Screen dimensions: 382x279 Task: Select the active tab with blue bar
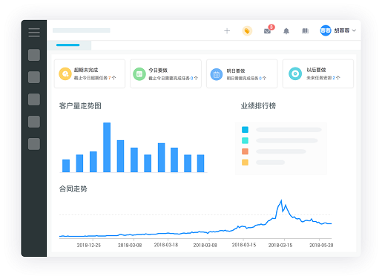69,45
